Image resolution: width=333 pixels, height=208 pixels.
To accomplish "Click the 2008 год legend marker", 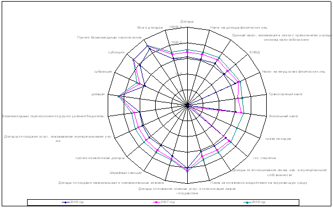I will click(x=247, y=202).
